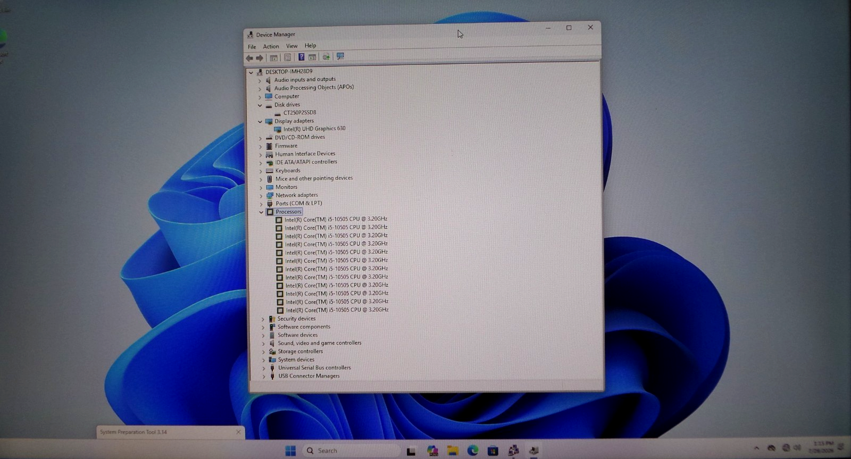The height and width of the screenshot is (459, 851).
Task: Collapse the DESKTOP-IMH28D9 root node
Action: pos(251,72)
